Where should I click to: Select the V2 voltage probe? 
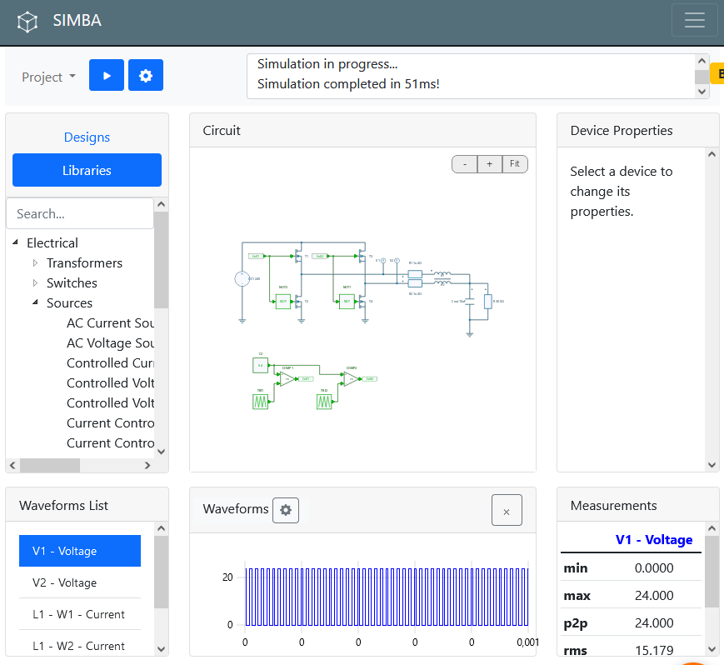(x=397, y=261)
